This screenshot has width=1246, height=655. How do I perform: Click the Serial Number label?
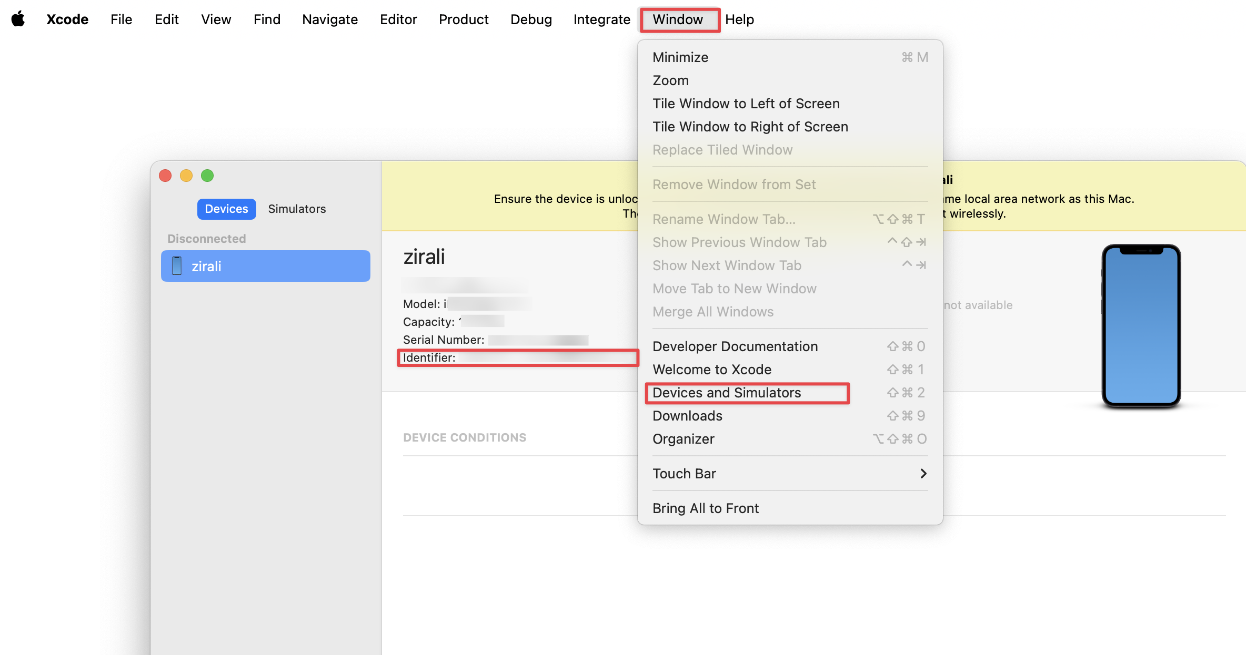(x=444, y=340)
